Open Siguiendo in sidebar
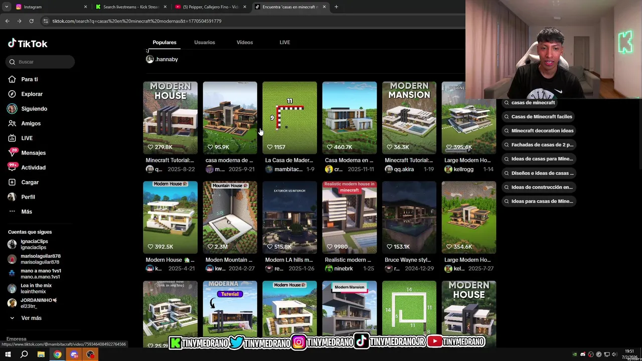642x361 pixels. [x=34, y=109]
